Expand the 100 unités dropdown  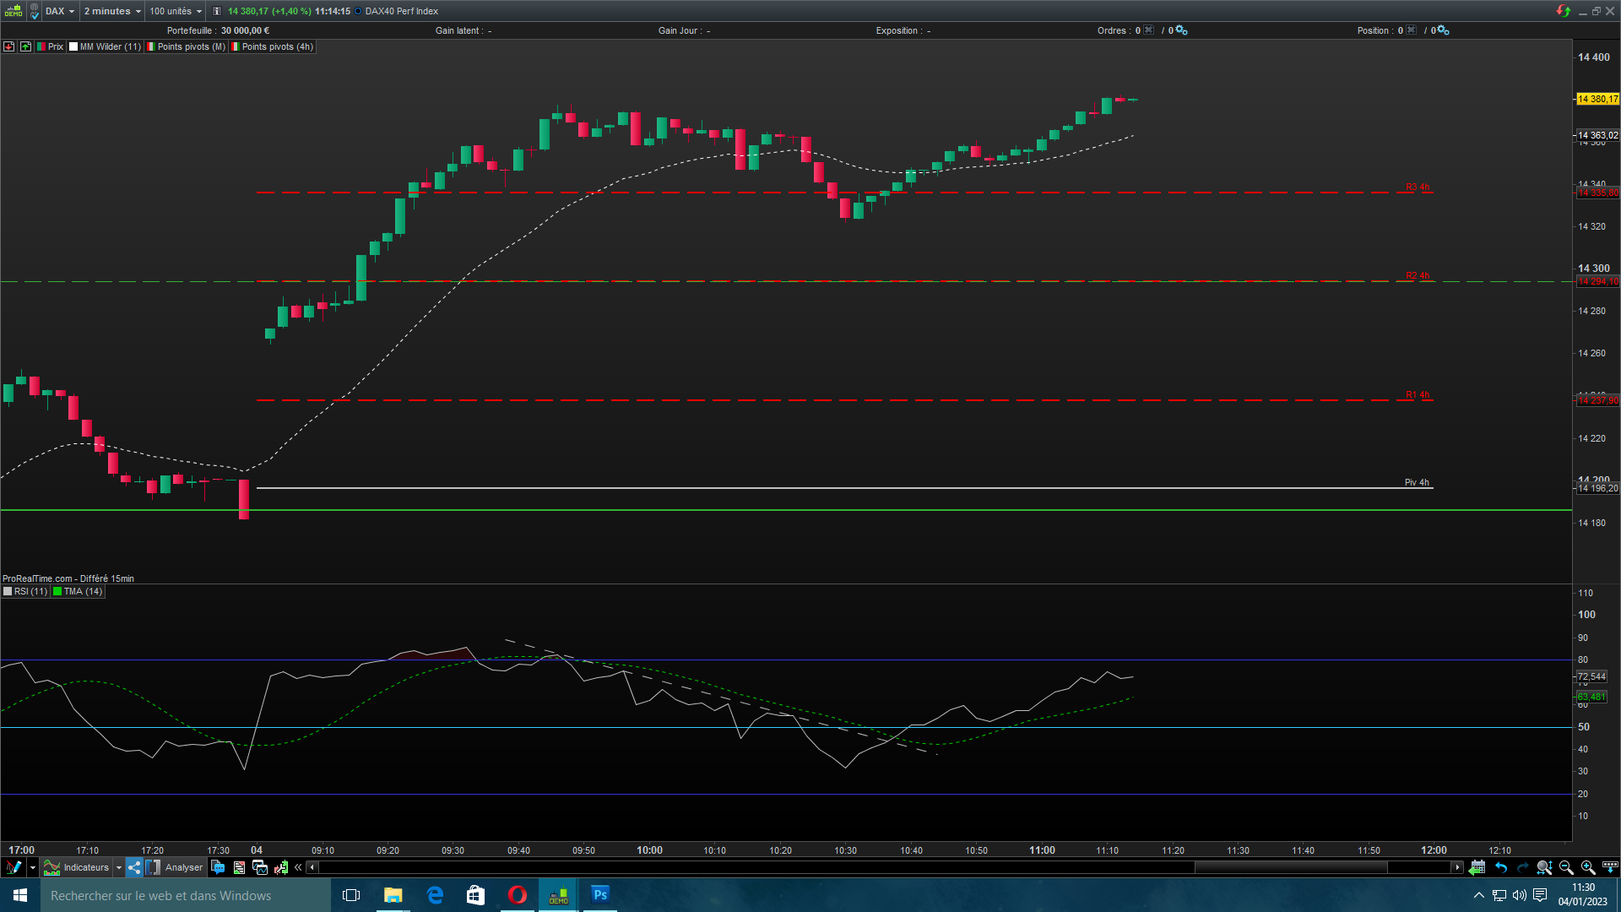tap(176, 11)
